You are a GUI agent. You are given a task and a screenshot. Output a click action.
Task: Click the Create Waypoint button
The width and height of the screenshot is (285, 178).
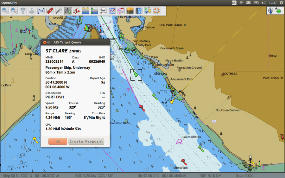pos(86,142)
